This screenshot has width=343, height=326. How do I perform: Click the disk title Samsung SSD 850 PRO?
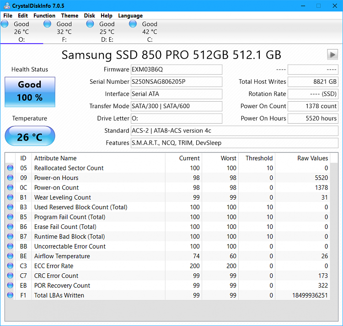171,55
